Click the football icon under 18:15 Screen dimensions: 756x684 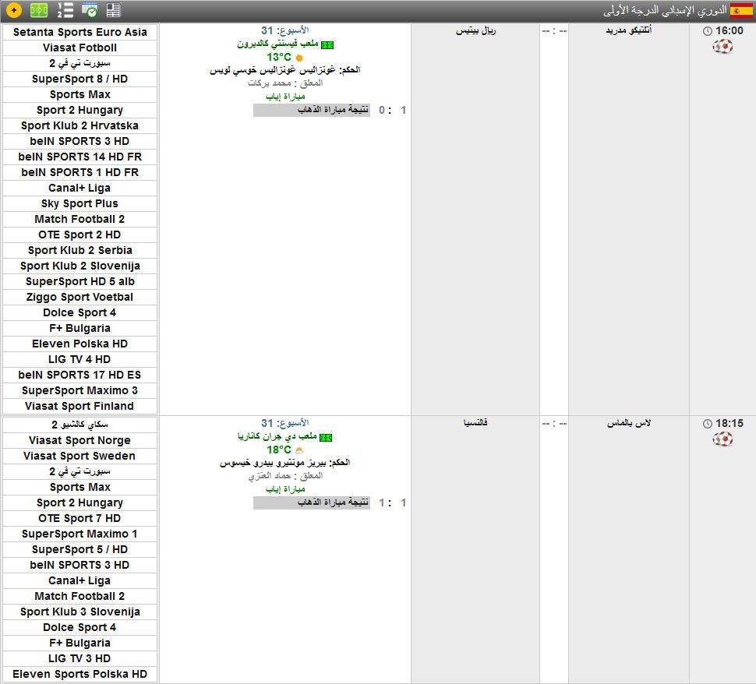click(x=722, y=439)
